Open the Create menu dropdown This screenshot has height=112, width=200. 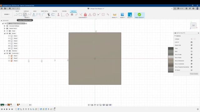[27, 17]
